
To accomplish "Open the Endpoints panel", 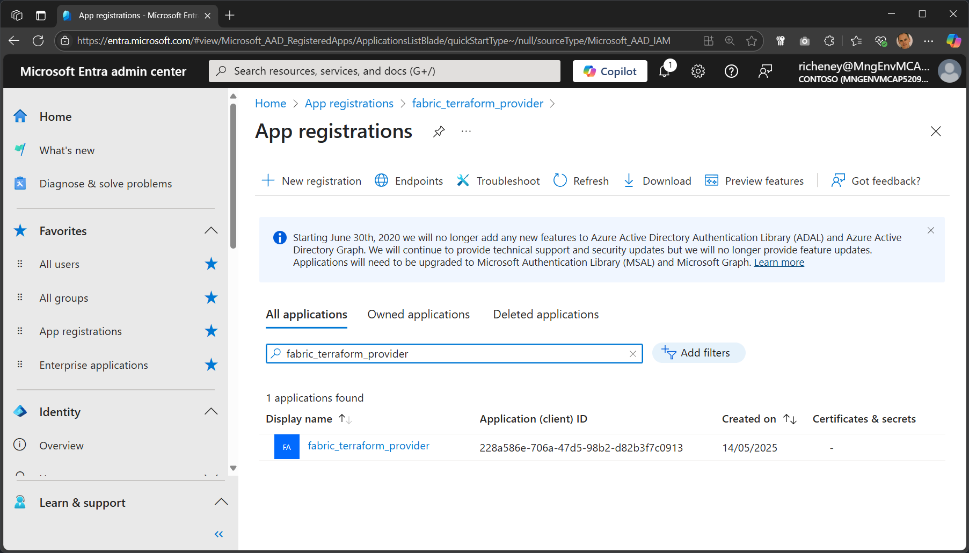I will click(409, 181).
